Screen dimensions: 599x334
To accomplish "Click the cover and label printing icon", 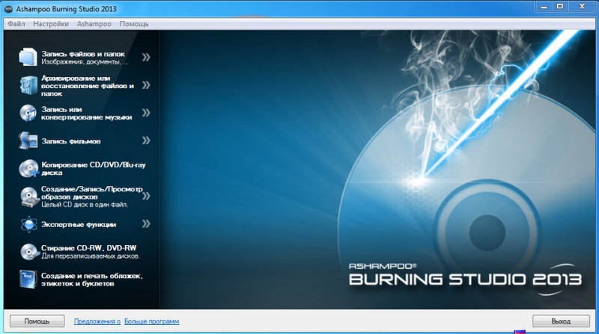I will (28, 279).
